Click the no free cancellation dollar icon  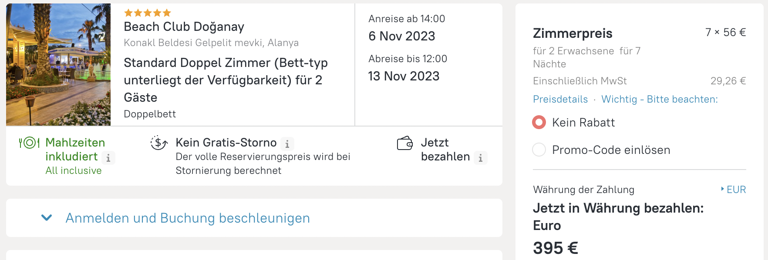point(159,143)
